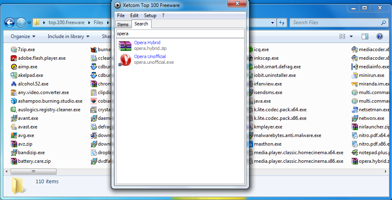The width and height of the screenshot is (392, 200).
Task: Click the Opera Unofficial link
Action: (x=150, y=56)
